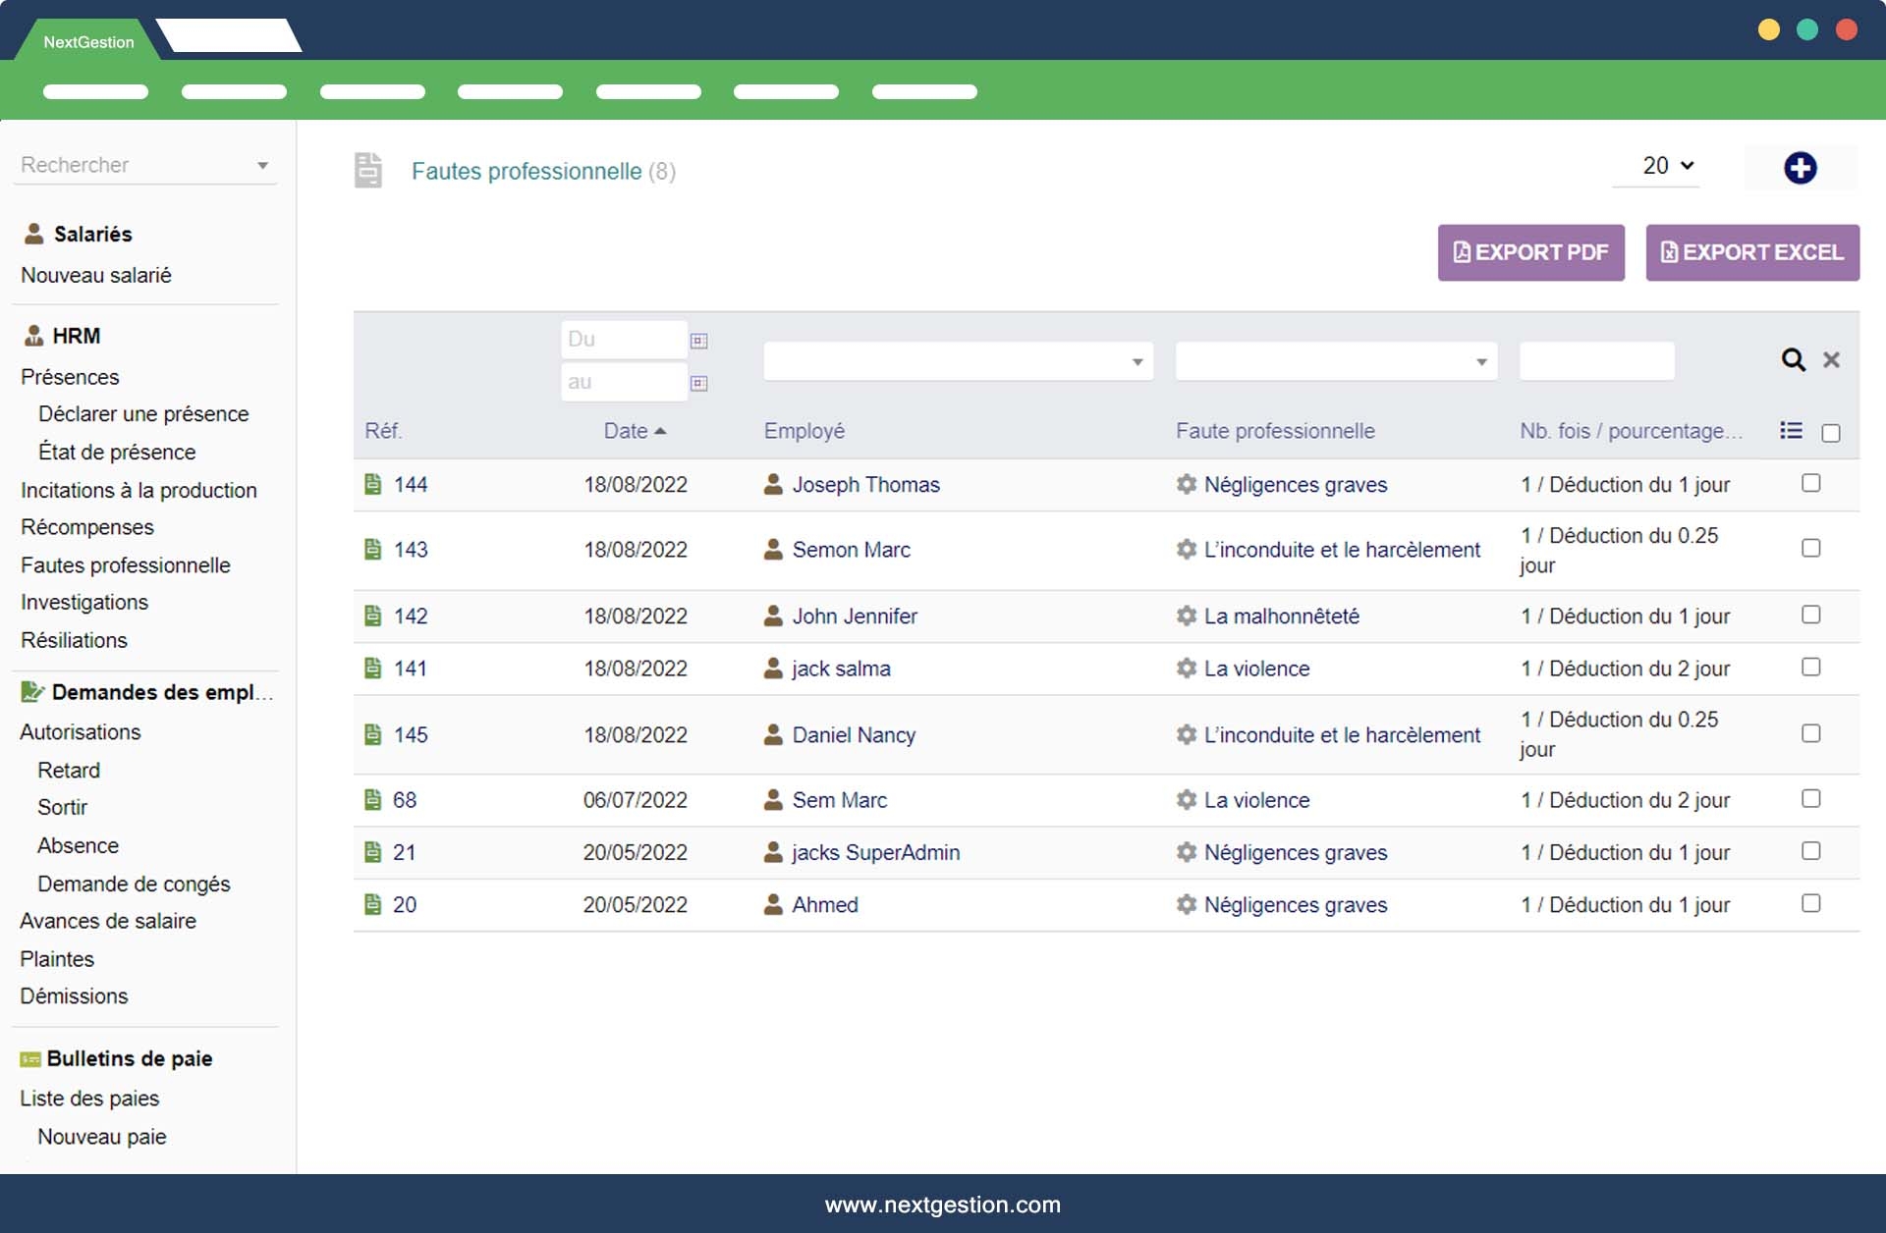Click document icon for reference 144
The height and width of the screenshot is (1233, 1886).
(x=373, y=484)
